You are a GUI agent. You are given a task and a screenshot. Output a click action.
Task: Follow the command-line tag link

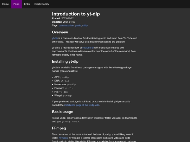pos(66,26)
